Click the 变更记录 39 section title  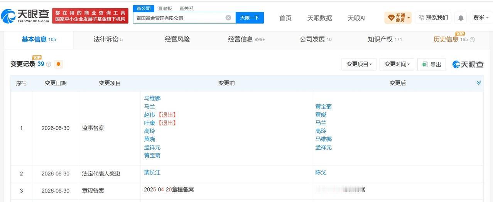coord(27,64)
